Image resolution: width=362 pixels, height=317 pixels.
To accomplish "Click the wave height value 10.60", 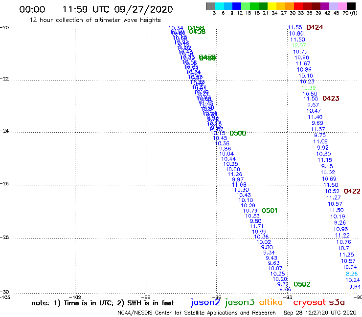I will tap(233, 169).
